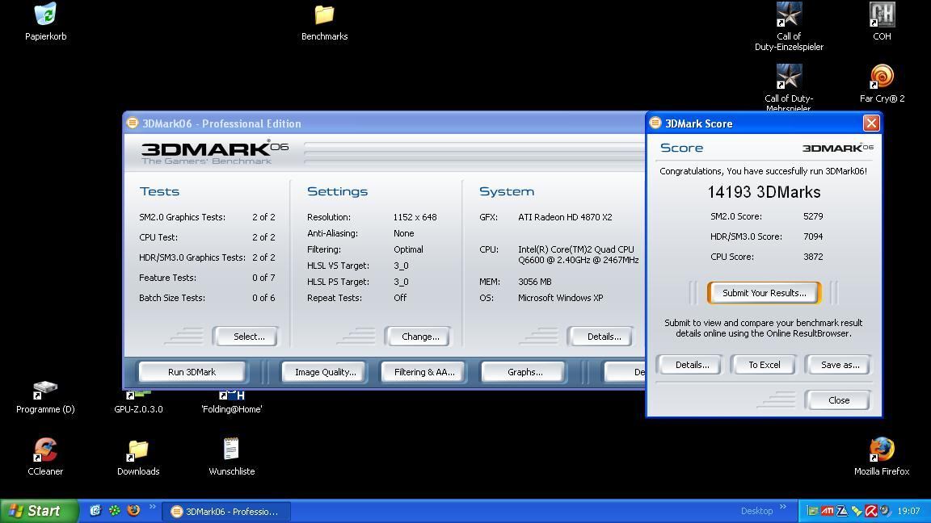Click the 19:07 system clock

pos(908,511)
